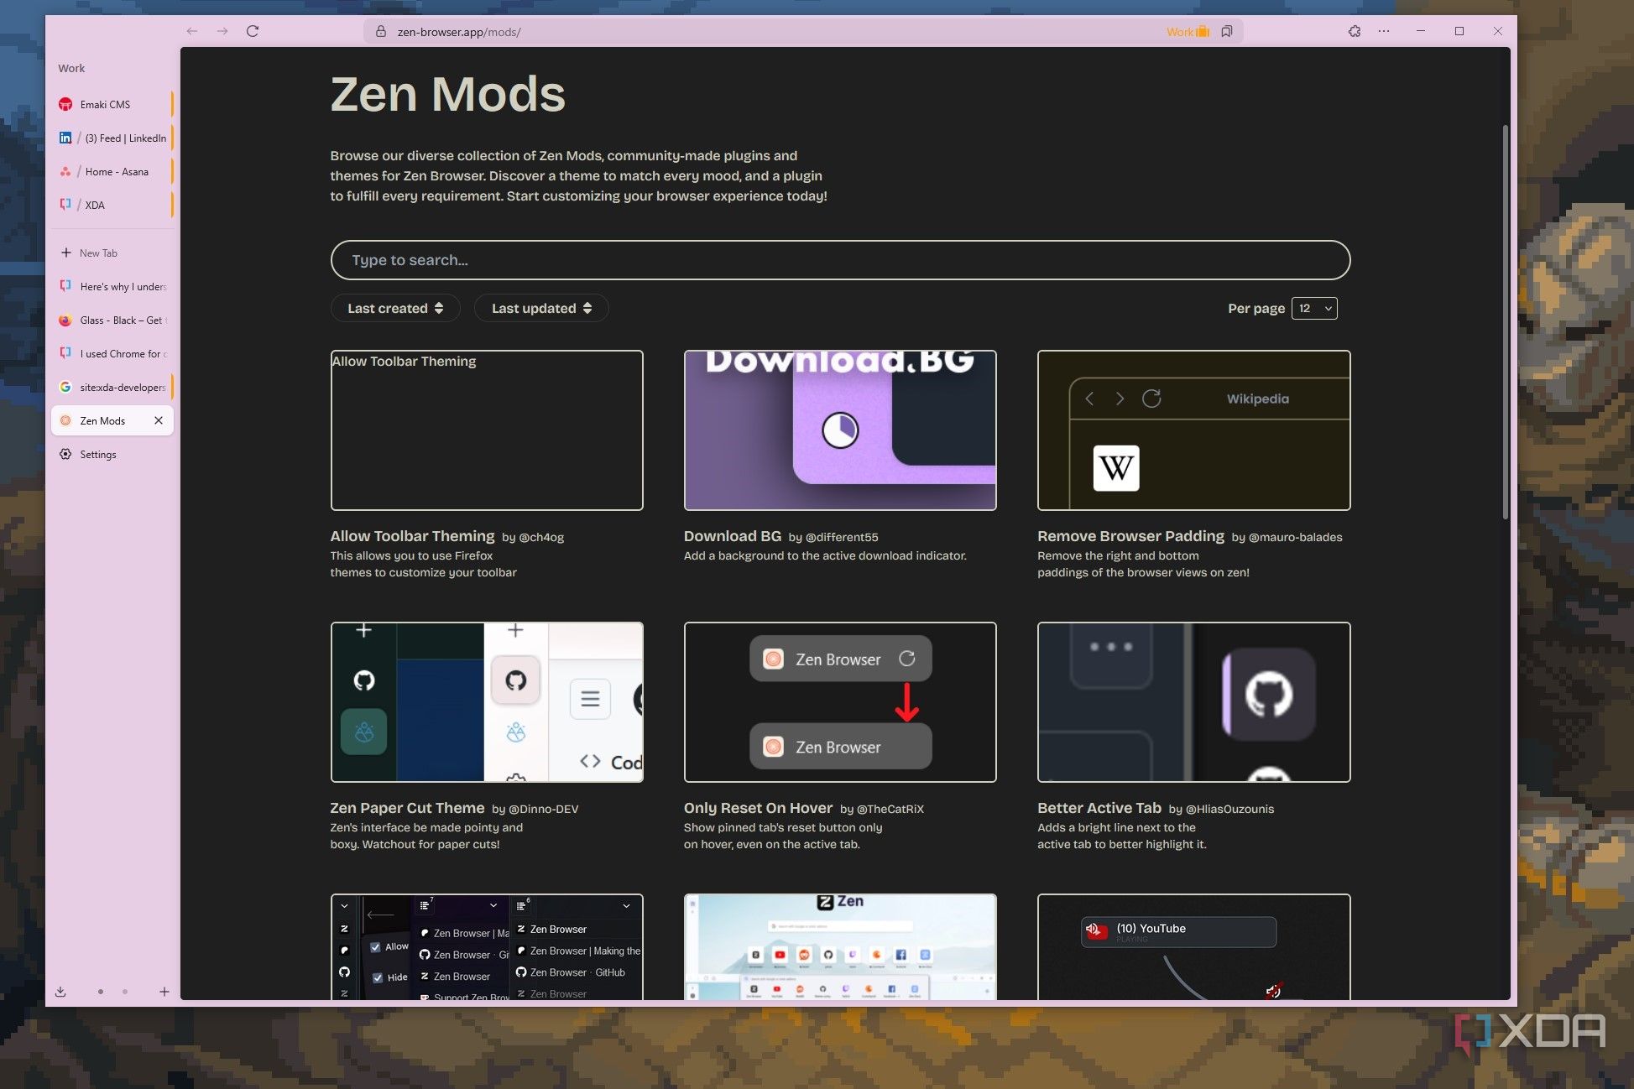Reload the current page
The image size is (1634, 1089).
[253, 31]
